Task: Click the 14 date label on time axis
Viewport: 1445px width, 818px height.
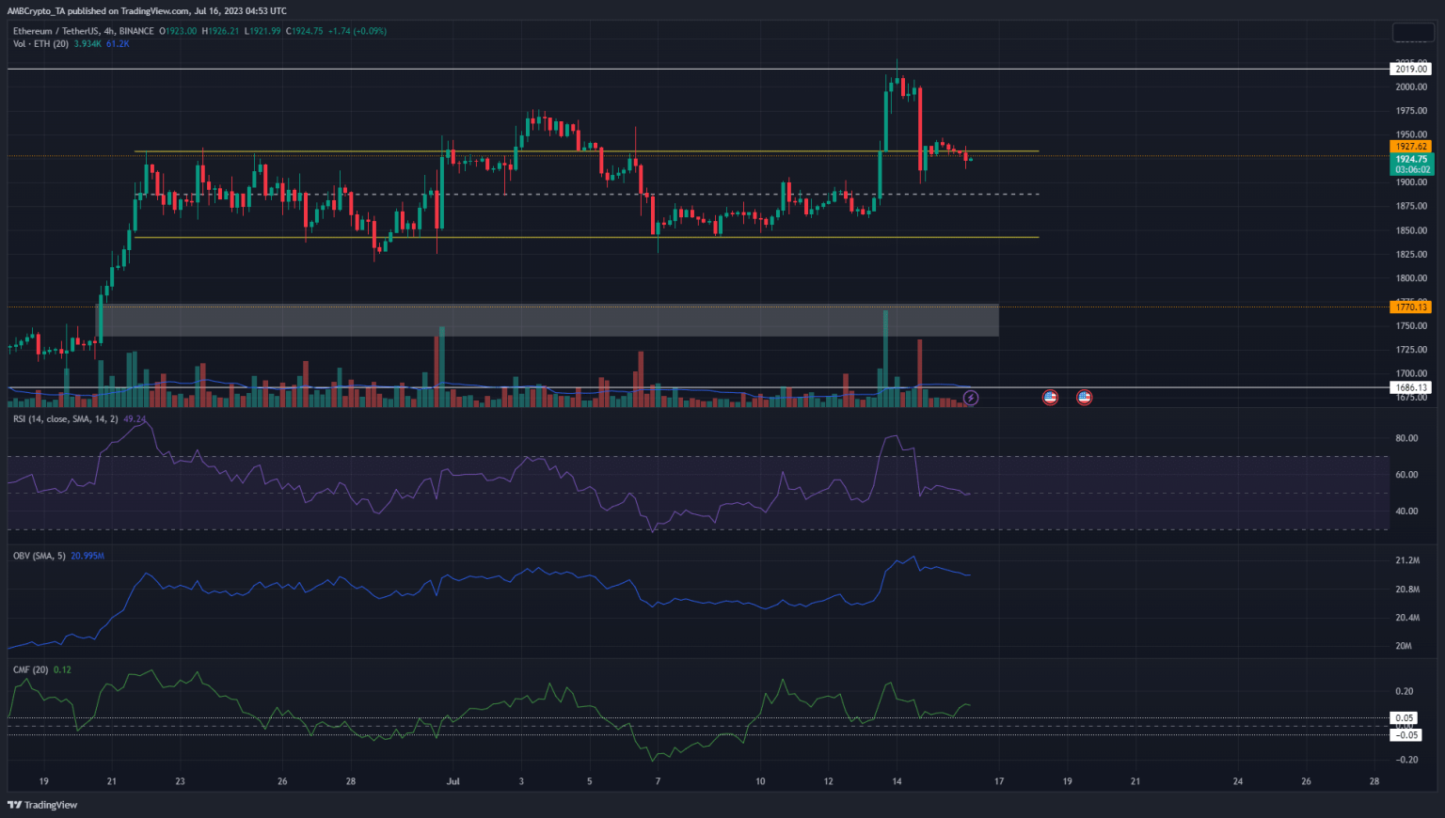Action: [897, 781]
